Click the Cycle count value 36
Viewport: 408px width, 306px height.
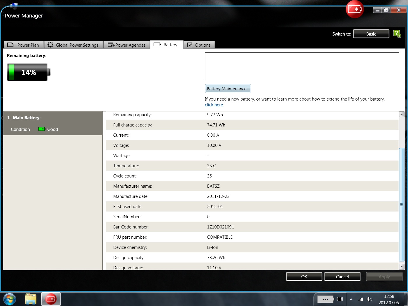(x=210, y=176)
